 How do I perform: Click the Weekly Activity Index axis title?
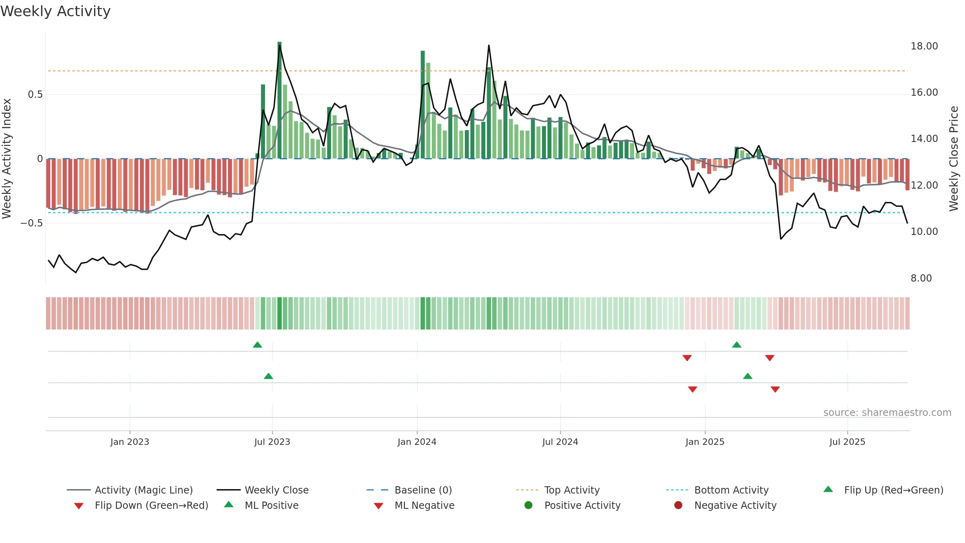(7, 159)
